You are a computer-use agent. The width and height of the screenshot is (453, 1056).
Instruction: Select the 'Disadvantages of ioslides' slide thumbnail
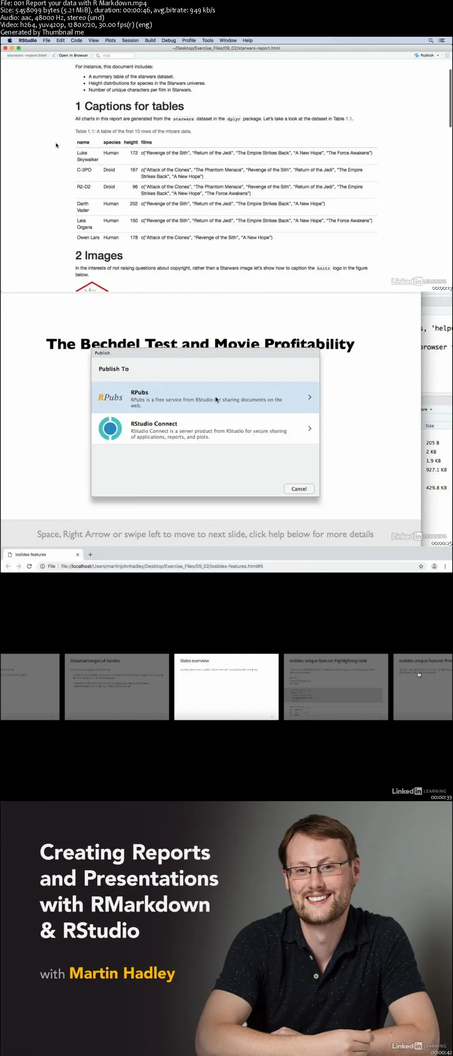point(117,687)
